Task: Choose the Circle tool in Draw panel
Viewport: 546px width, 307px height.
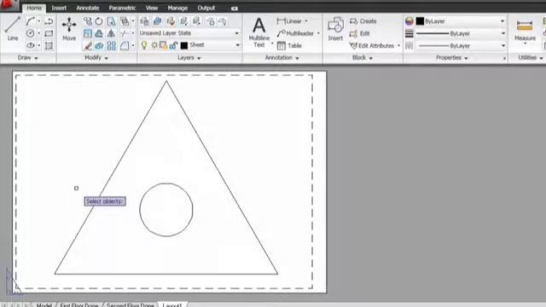Action: point(31,33)
